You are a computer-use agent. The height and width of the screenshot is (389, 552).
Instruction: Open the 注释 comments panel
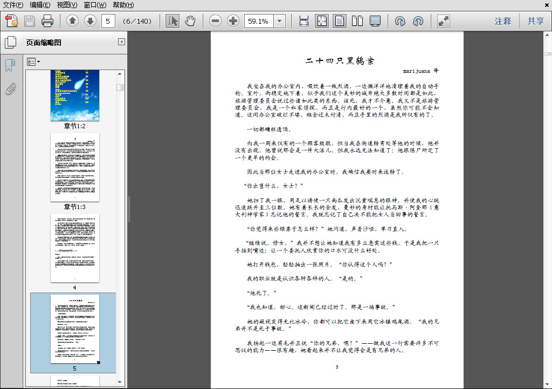click(x=503, y=21)
